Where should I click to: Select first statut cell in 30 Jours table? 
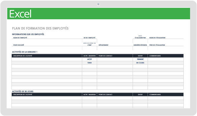(140, 98)
